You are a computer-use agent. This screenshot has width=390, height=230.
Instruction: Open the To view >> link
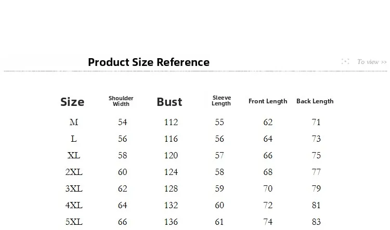pyautogui.click(x=372, y=62)
